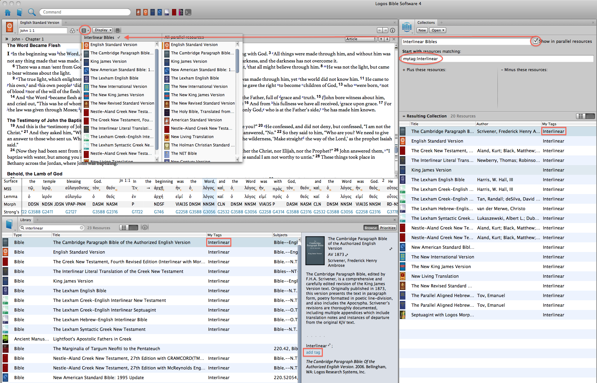Screen dimensions: 597x383
Task: Select New Living Translation in resulting collection
Action: [x=497, y=276]
